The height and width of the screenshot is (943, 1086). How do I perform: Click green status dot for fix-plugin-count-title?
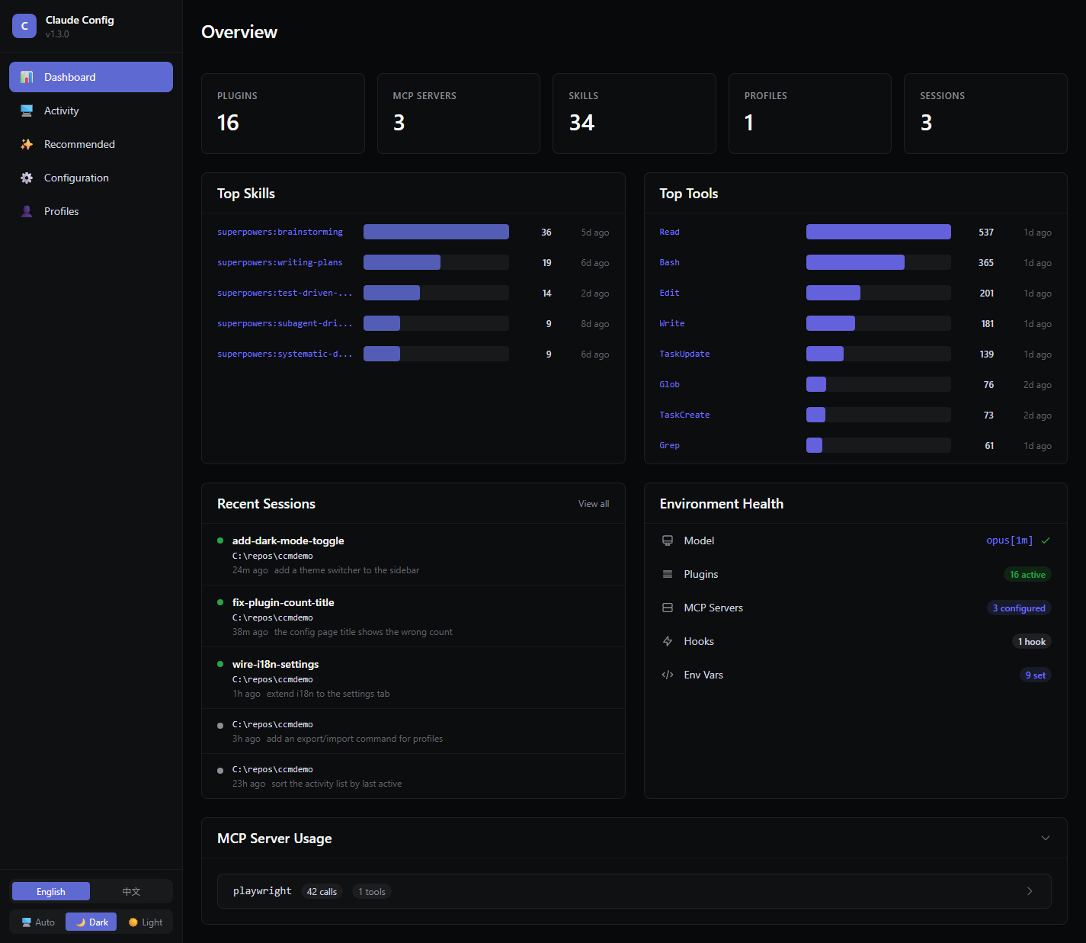(220, 602)
